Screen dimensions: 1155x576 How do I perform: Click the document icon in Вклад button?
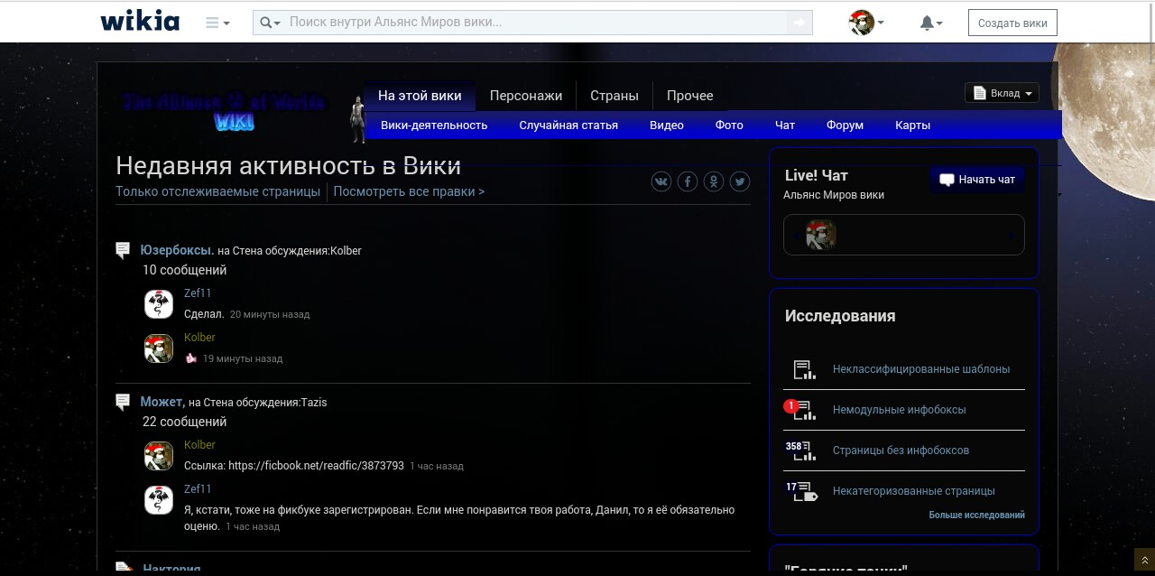coord(980,93)
